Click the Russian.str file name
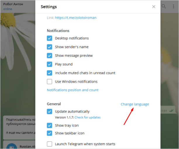The image size is (179, 149). coord(27,147)
